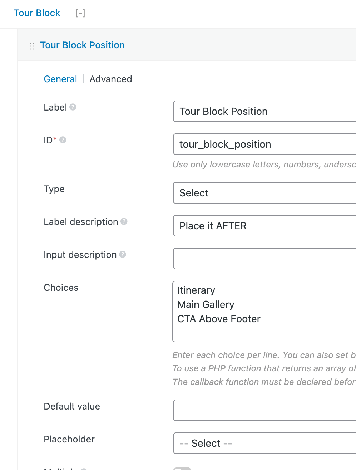The image size is (356, 470).
Task: Click into the Label text field
Action: (x=264, y=111)
